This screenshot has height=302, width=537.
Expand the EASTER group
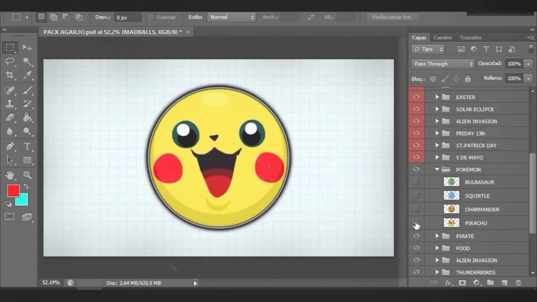click(x=437, y=97)
